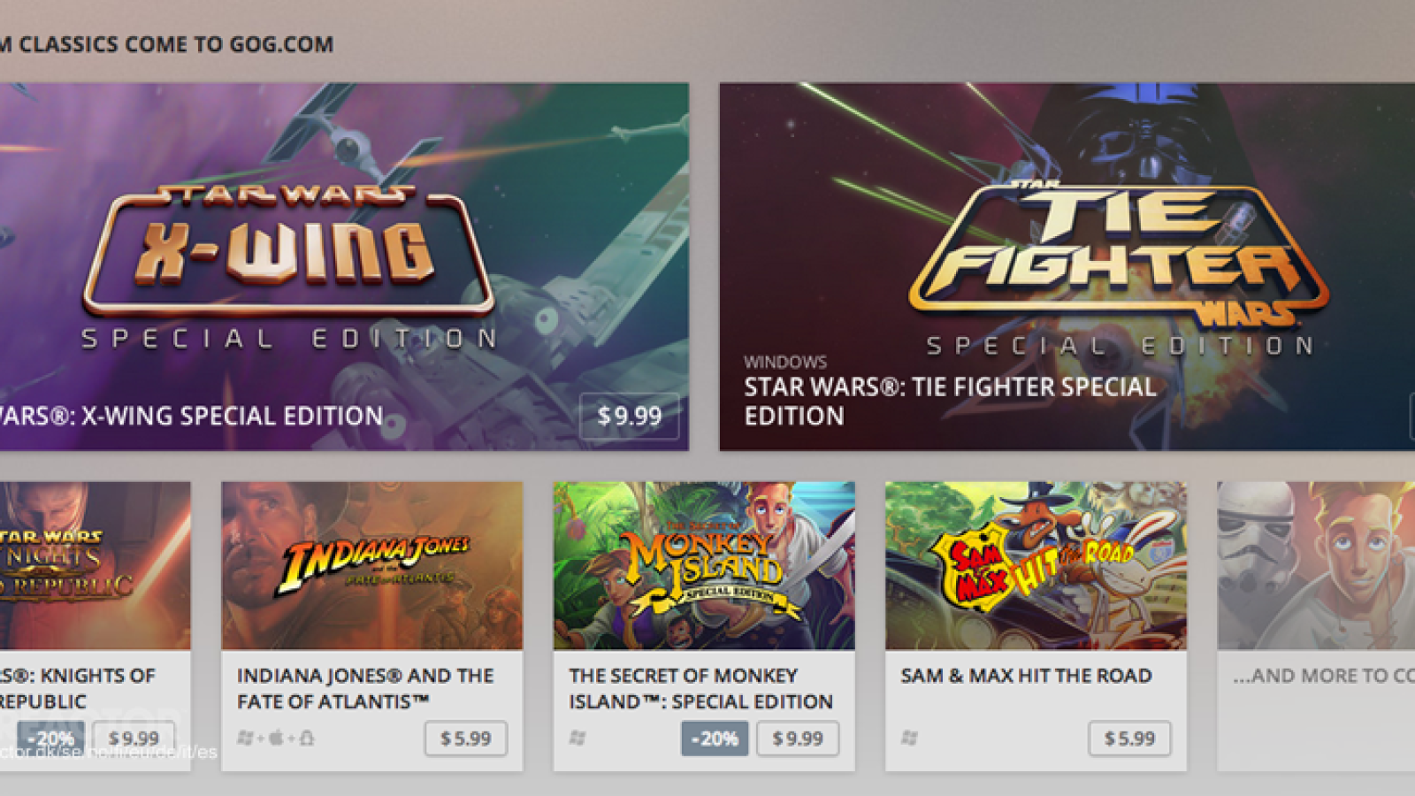The height and width of the screenshot is (796, 1415).
Task: Click the Indiana Jones $5.99 price button
Action: 466,739
